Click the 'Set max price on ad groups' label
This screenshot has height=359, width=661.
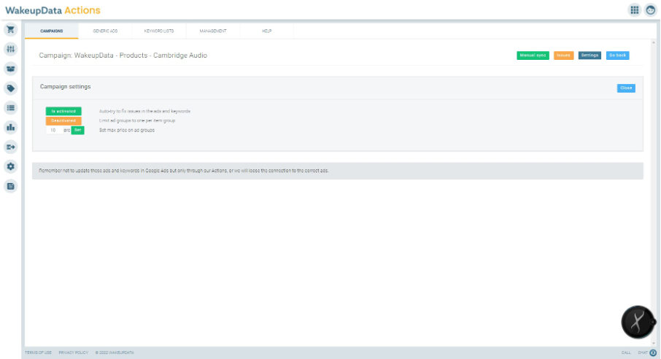127,131
